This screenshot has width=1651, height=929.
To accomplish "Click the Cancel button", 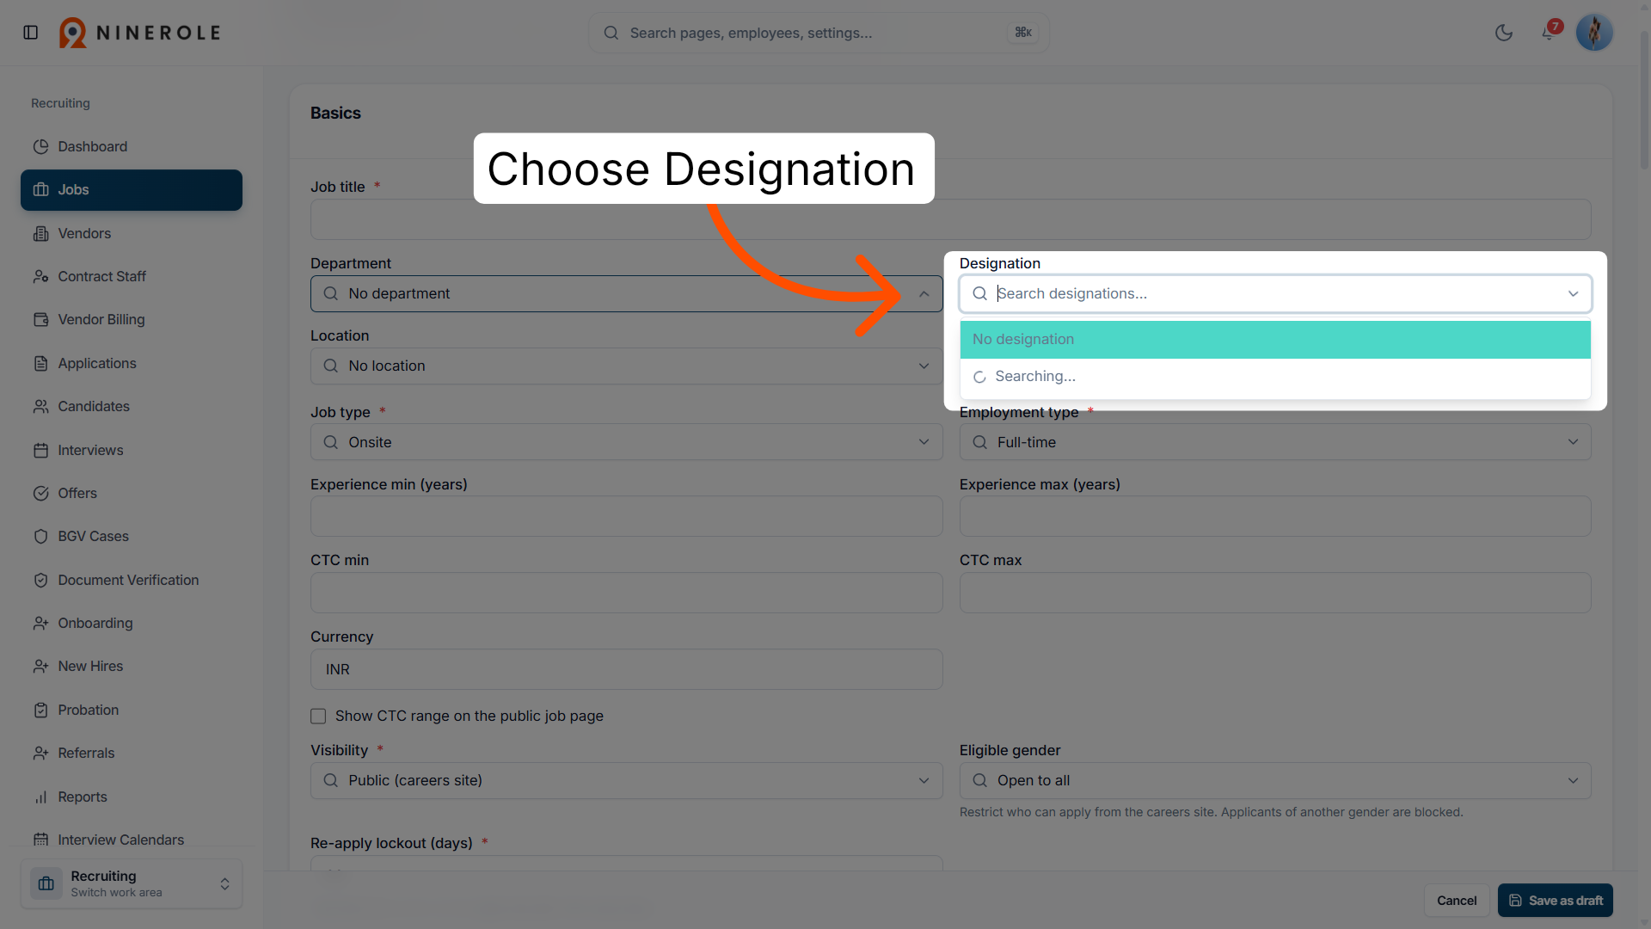I will coord(1457,901).
